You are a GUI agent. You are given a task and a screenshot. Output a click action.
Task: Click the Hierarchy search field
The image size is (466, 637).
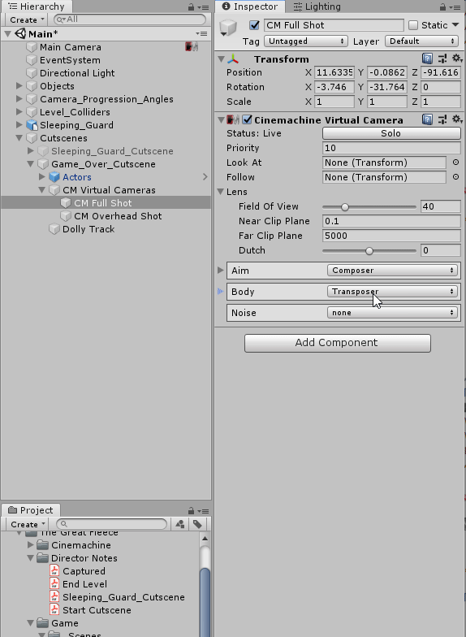click(x=130, y=19)
